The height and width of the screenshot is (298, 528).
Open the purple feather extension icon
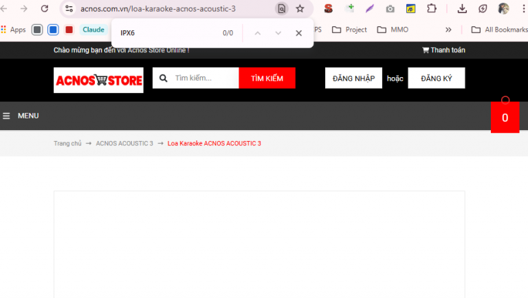(x=370, y=9)
